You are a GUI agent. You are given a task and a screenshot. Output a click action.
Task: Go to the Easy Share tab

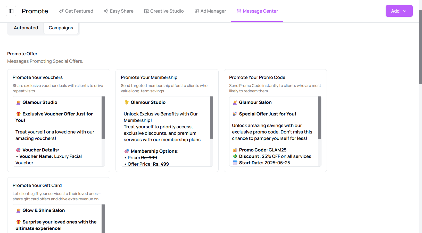click(119, 11)
